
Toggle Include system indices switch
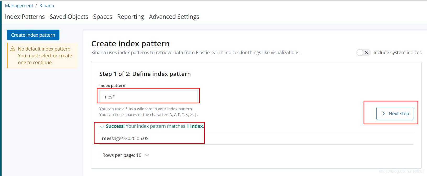pyautogui.click(x=363, y=53)
